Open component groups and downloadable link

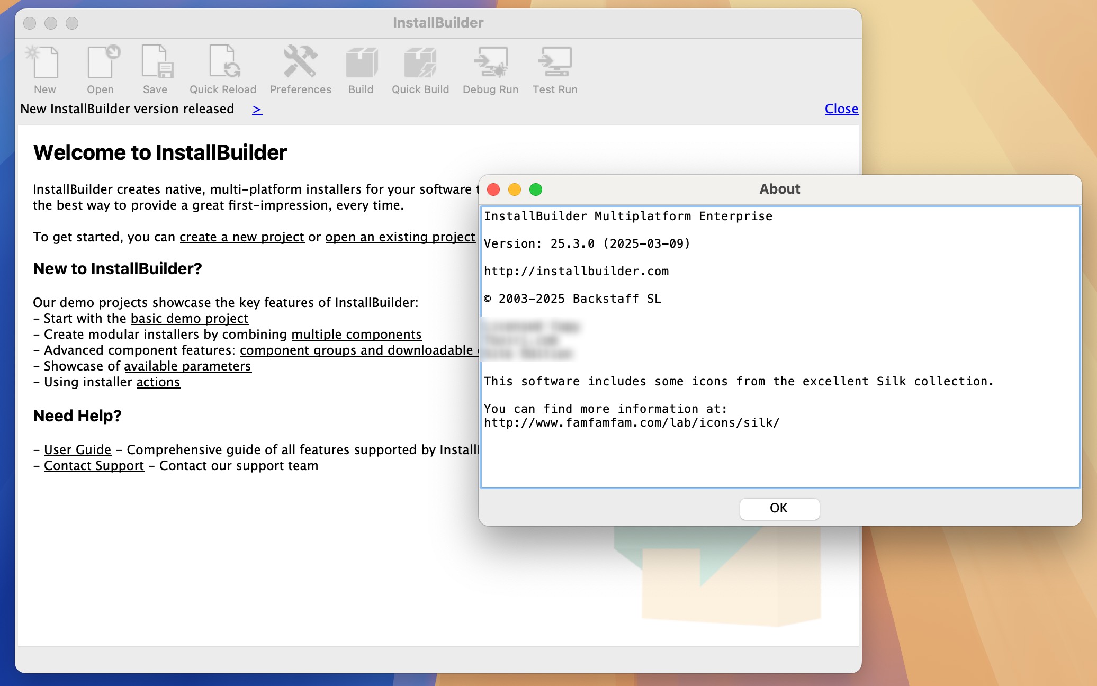tap(359, 350)
